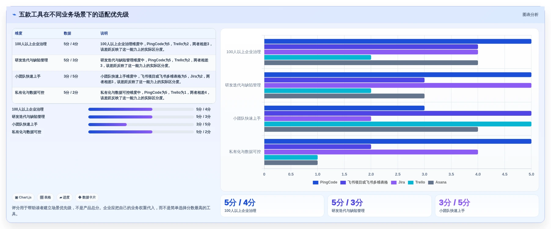Toggle the Trello series in the chart legend
Image resolution: width=551 pixels, height=229 pixels.
click(x=416, y=182)
